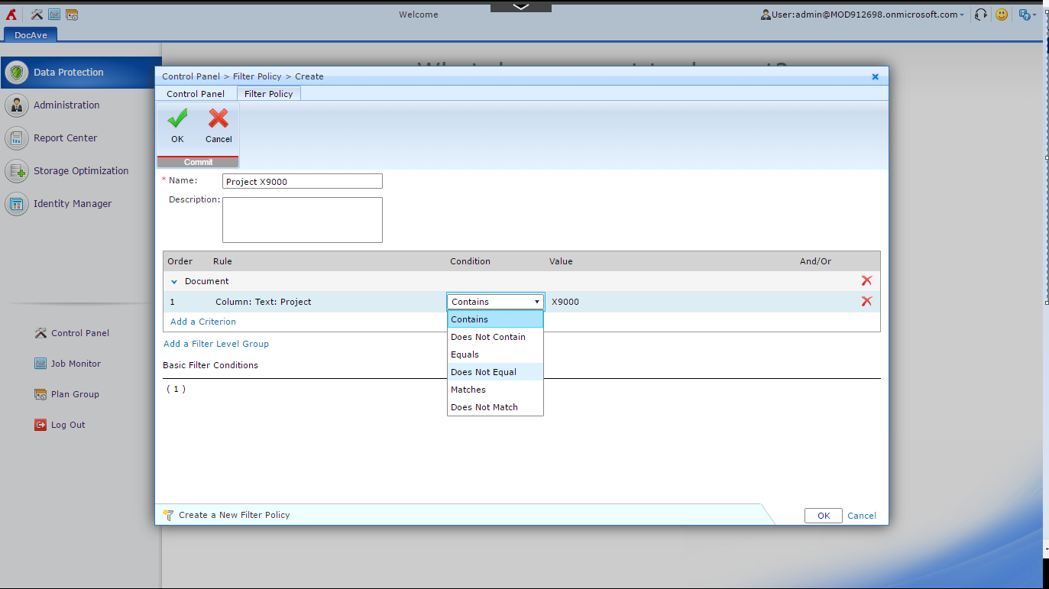Open the language settings icon dropdown

[x=1027, y=15]
